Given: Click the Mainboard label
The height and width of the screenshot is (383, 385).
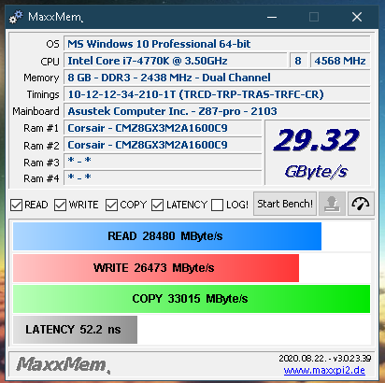Looking at the screenshot, I should tap(36, 111).
